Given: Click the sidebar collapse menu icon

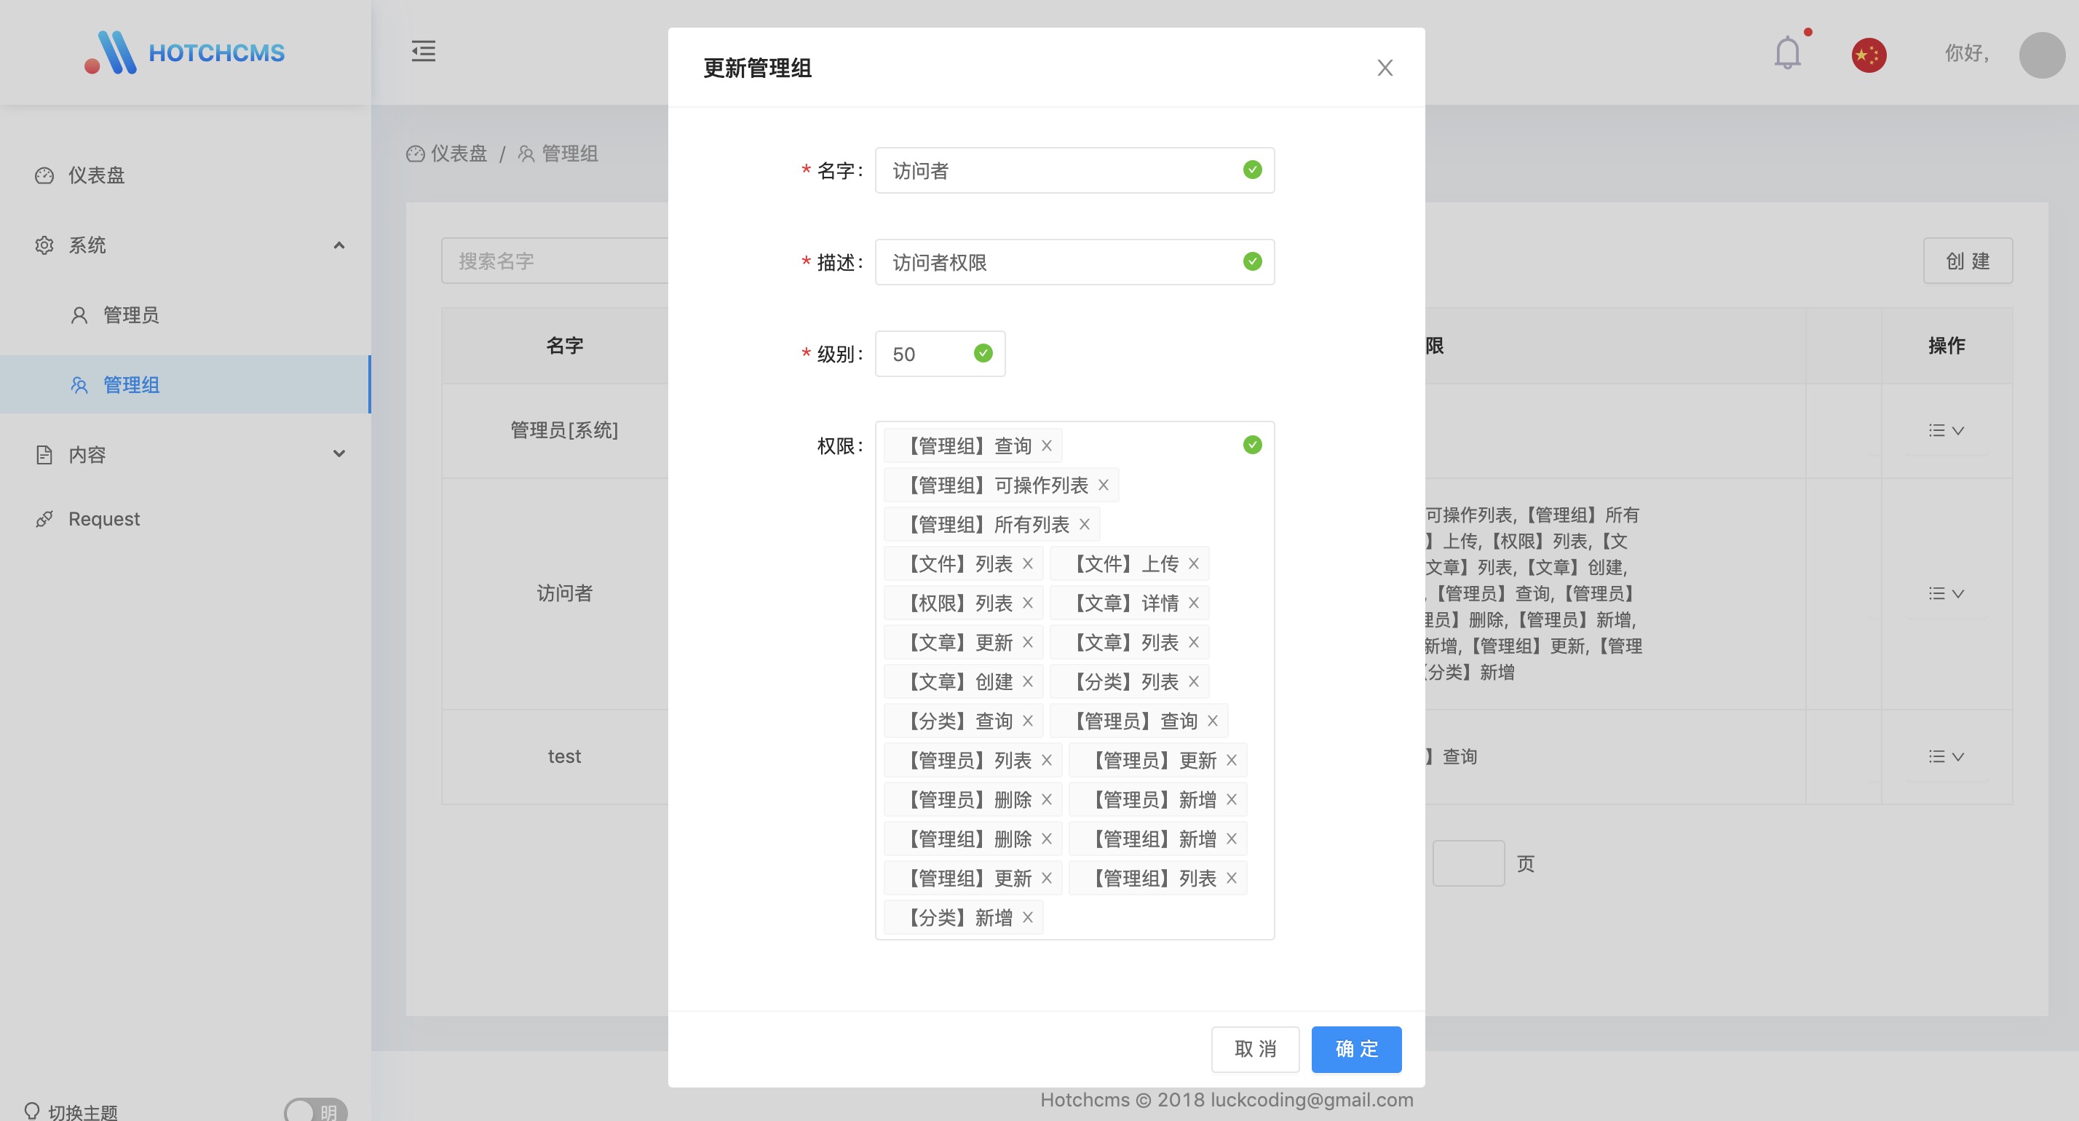Looking at the screenshot, I should (423, 52).
